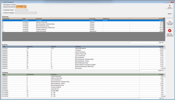This screenshot has width=175, height=100.
Task: Click the payments total amount field
Action: pyautogui.click(x=147, y=42)
